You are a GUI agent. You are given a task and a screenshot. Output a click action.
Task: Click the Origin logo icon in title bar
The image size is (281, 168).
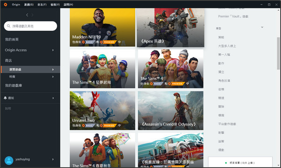(x=6, y=5)
